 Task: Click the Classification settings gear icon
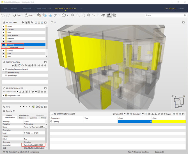[x=32, y=65]
